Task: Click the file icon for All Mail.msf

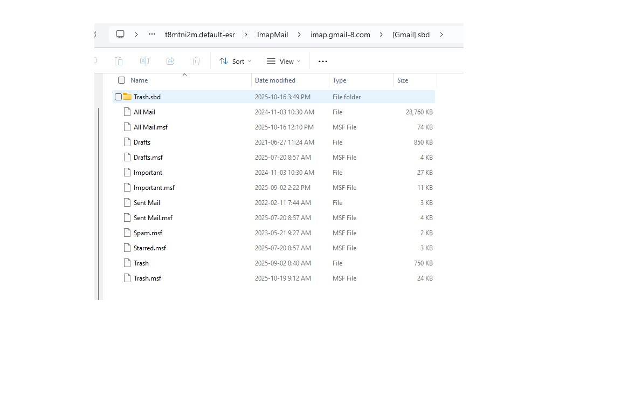Action: (x=127, y=127)
